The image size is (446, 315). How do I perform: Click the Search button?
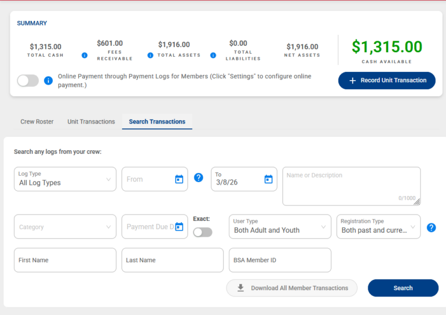[403, 288]
